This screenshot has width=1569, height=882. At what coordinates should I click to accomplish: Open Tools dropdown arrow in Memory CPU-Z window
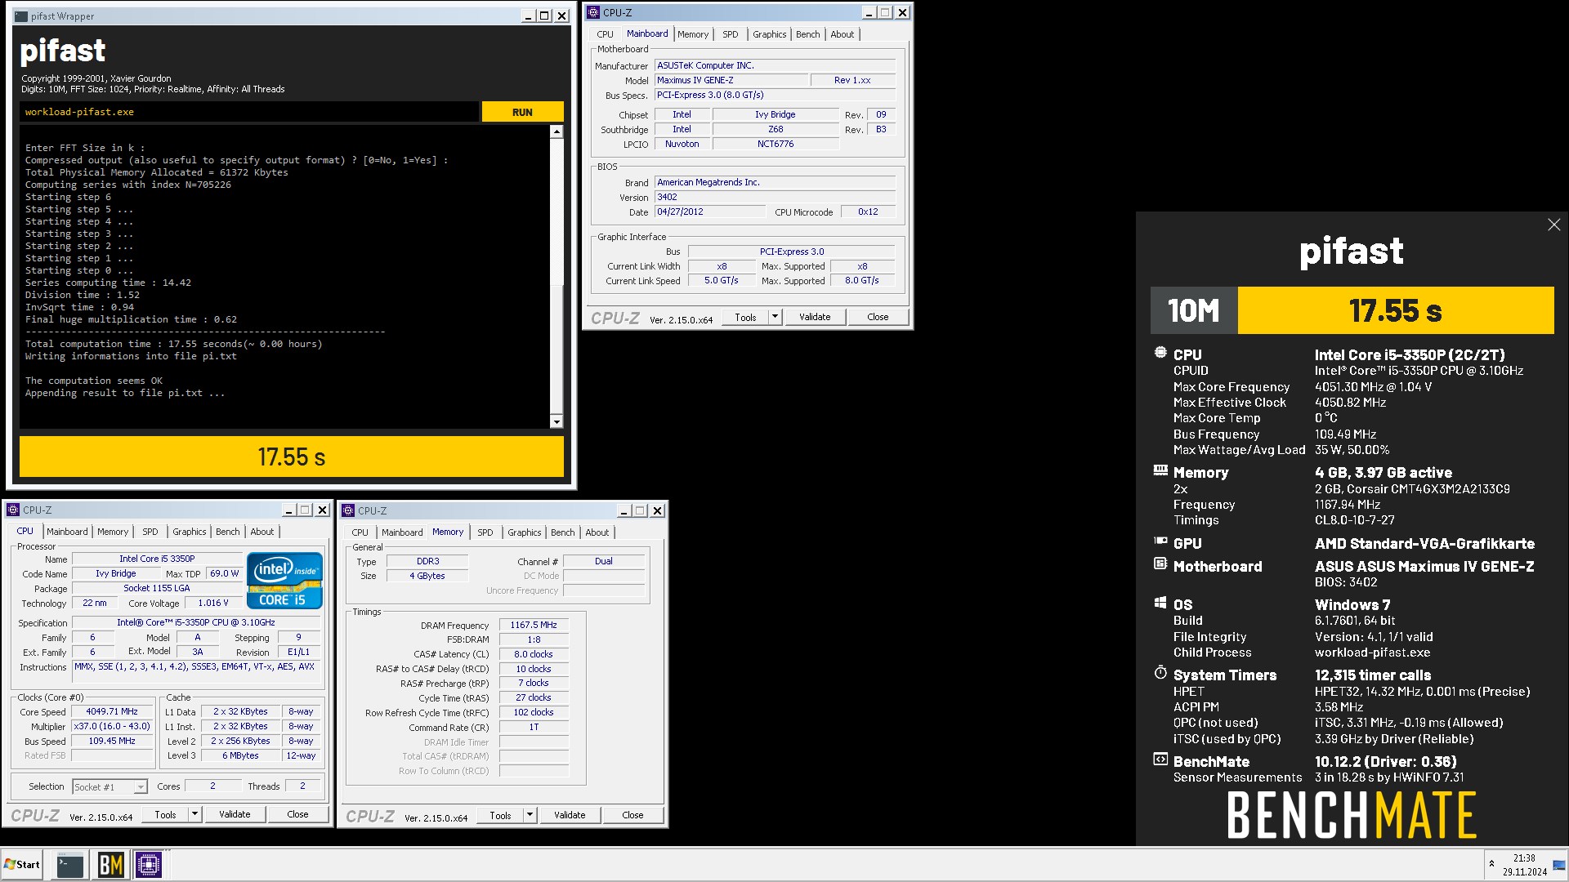[x=530, y=815]
